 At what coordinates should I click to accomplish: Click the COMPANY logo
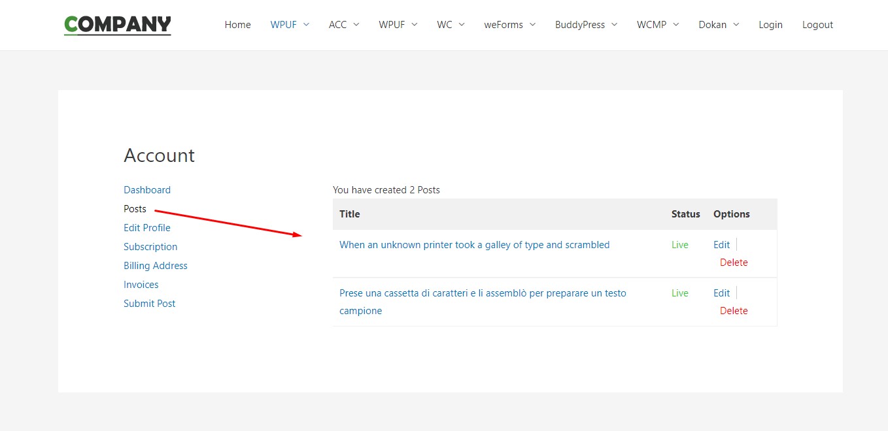(x=118, y=25)
